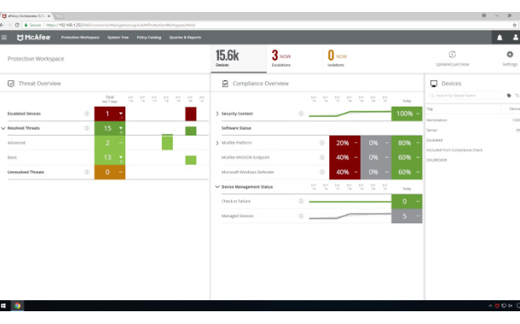Viewport: 520px width, 324px height.
Task: Show info for Microsoft Windows Defender row
Action: point(322,172)
